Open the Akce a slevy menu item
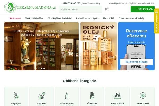 [x=15, y=18]
